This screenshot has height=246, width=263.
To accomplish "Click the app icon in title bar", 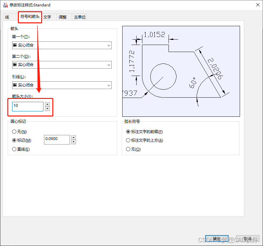I will (5, 5).
